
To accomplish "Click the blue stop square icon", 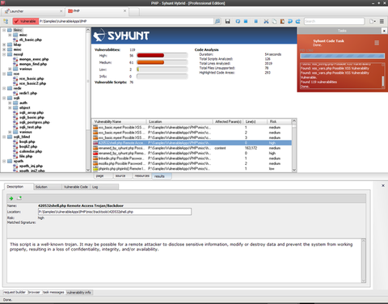I will tap(246, 21).
